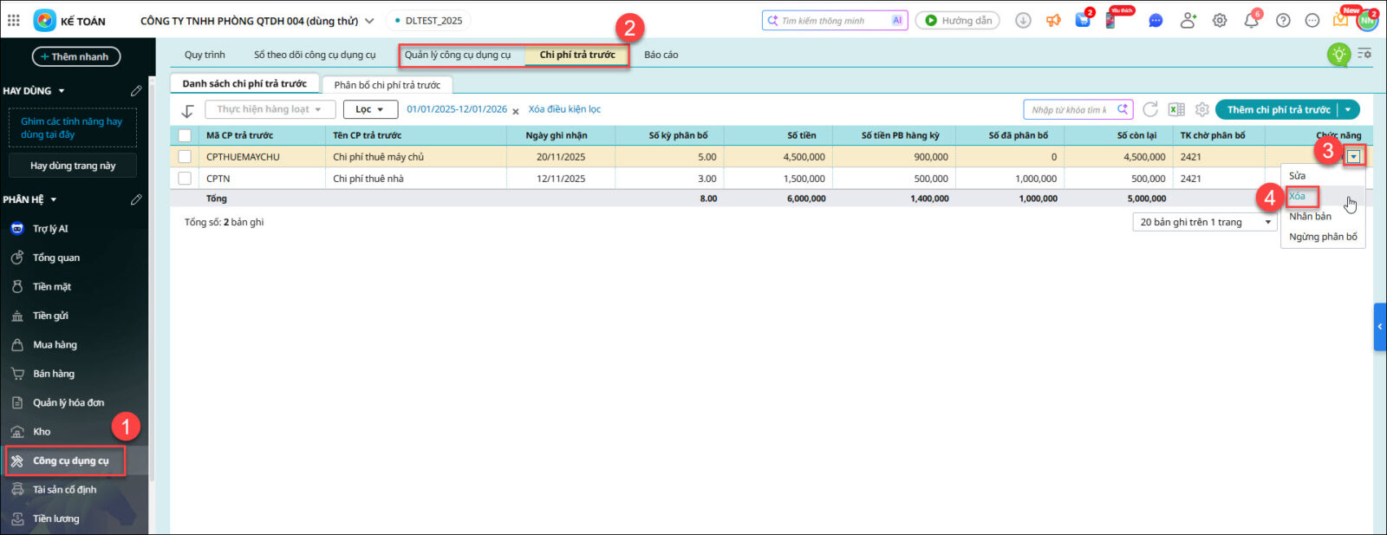The height and width of the screenshot is (535, 1387).
Task: Click the refresh icon in the table toolbar
Action: pos(1150,109)
